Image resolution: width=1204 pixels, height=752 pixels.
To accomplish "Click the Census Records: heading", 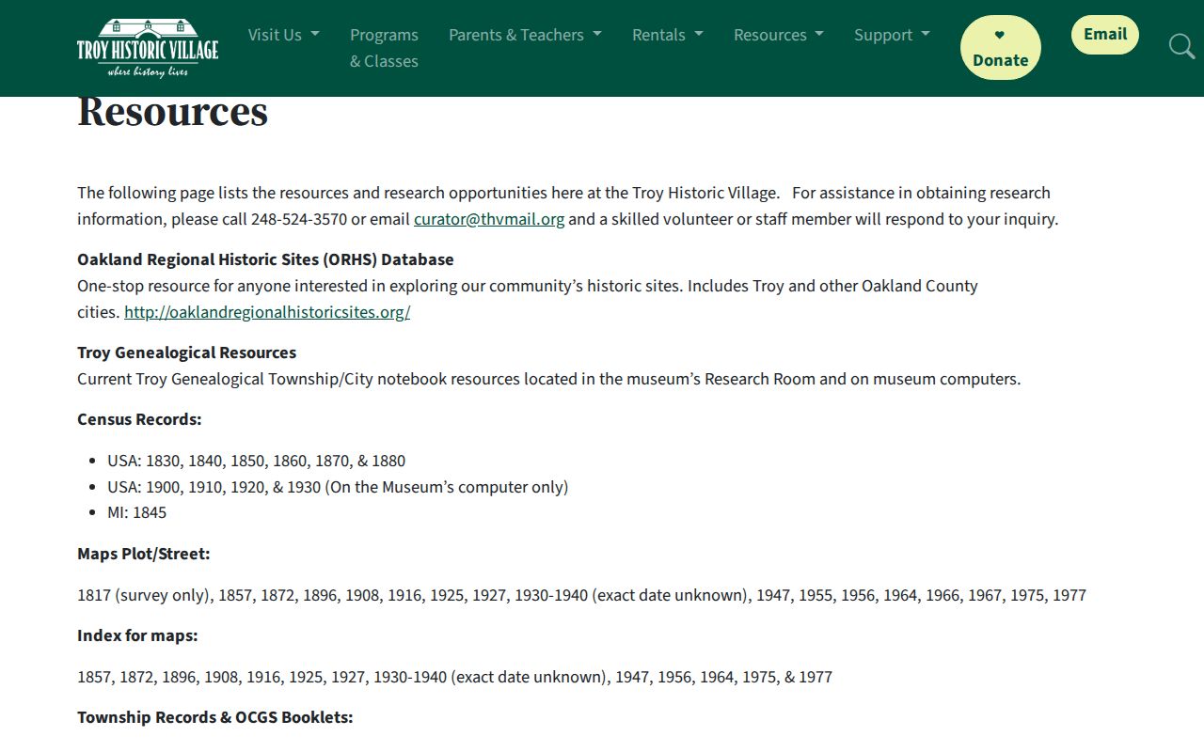I will click(139, 419).
